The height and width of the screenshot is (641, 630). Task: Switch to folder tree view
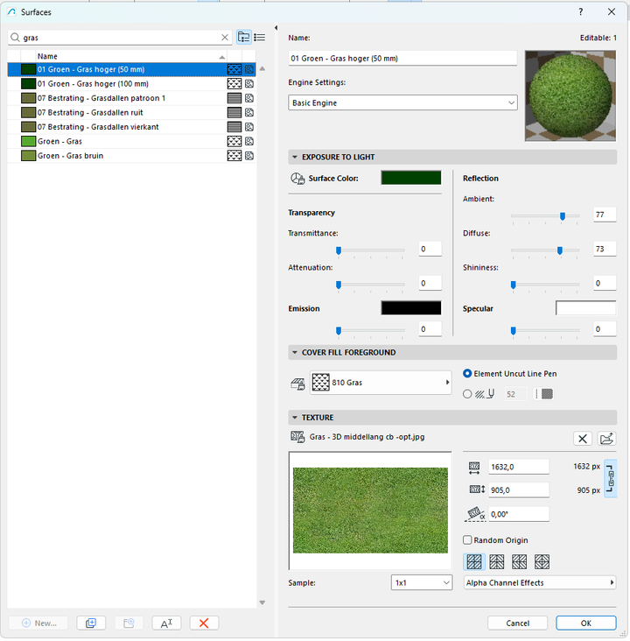coord(244,37)
